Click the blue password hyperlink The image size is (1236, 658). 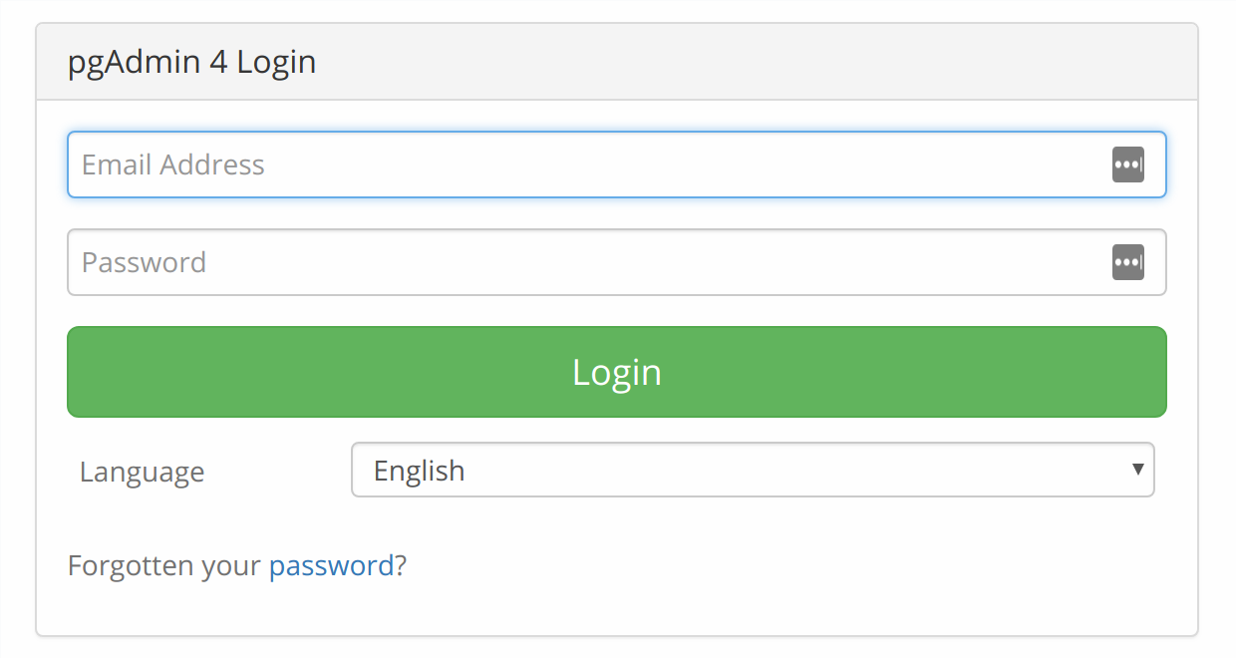point(330,565)
